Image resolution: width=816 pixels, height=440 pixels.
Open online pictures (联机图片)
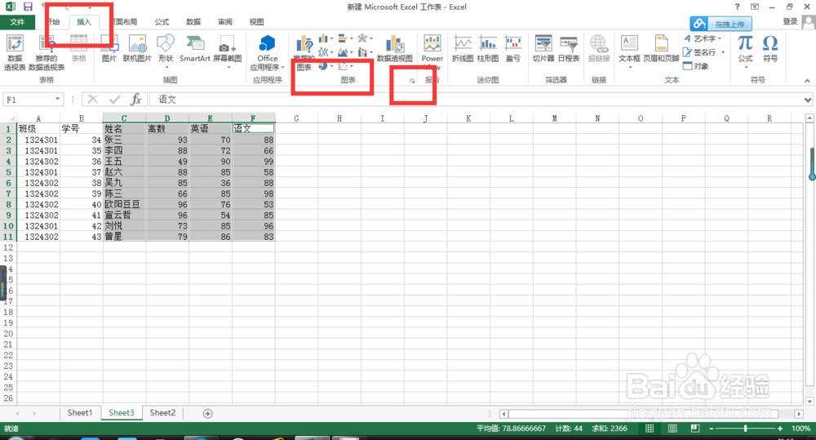[137, 48]
